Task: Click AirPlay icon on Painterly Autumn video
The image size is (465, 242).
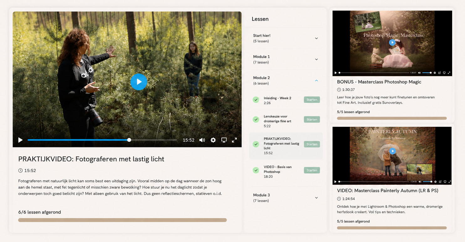Action: [x=445, y=181]
